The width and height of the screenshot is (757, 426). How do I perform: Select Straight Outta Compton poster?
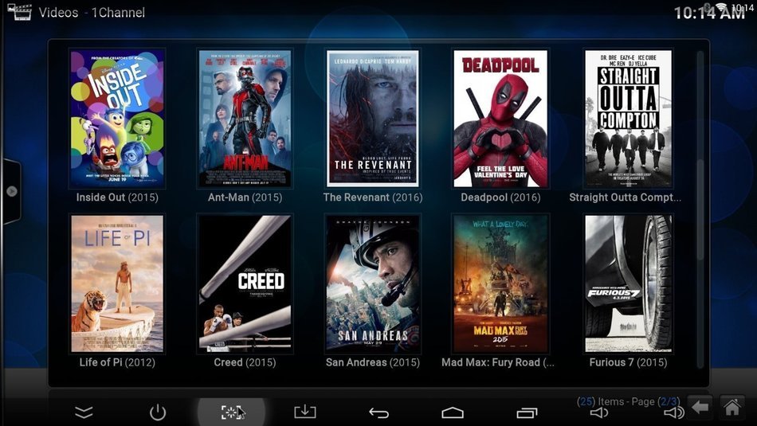[x=628, y=119]
